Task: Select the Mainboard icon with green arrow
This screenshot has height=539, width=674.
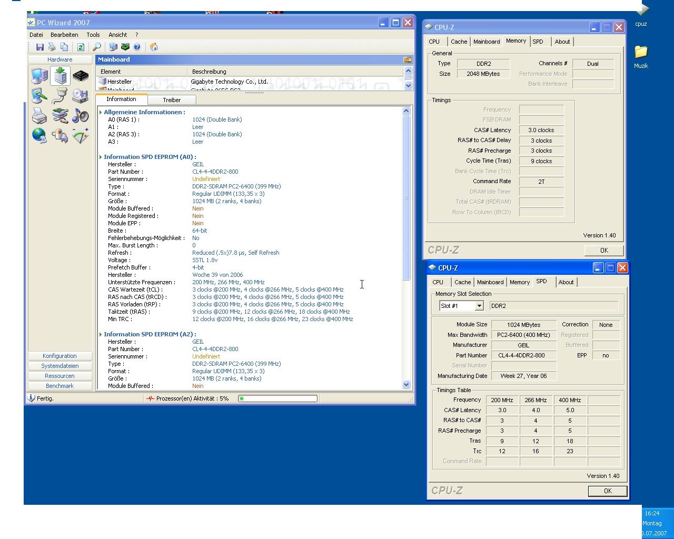Action: pyautogui.click(x=60, y=76)
